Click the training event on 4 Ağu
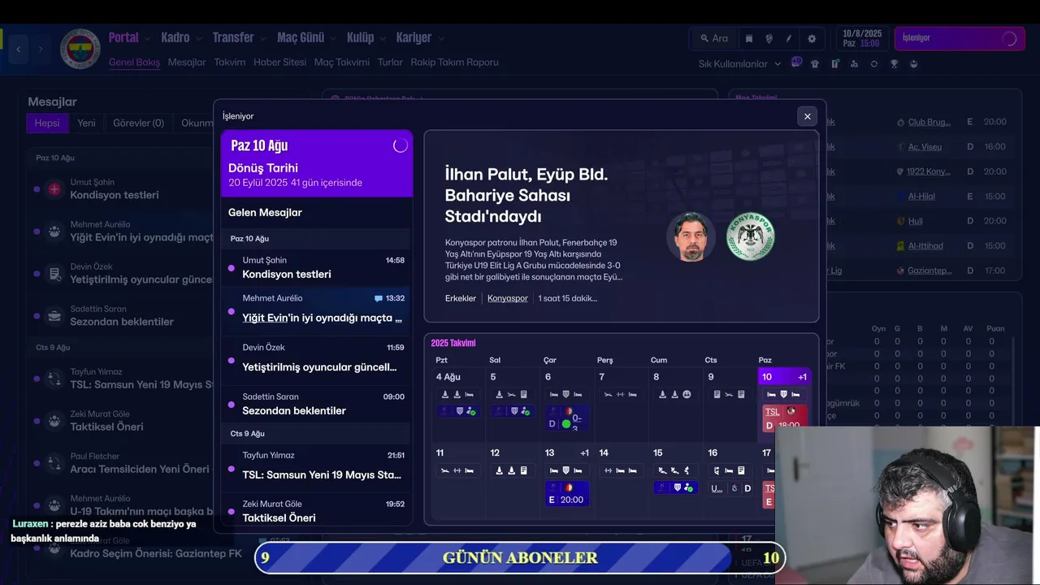The width and height of the screenshot is (1040, 585). click(458, 411)
